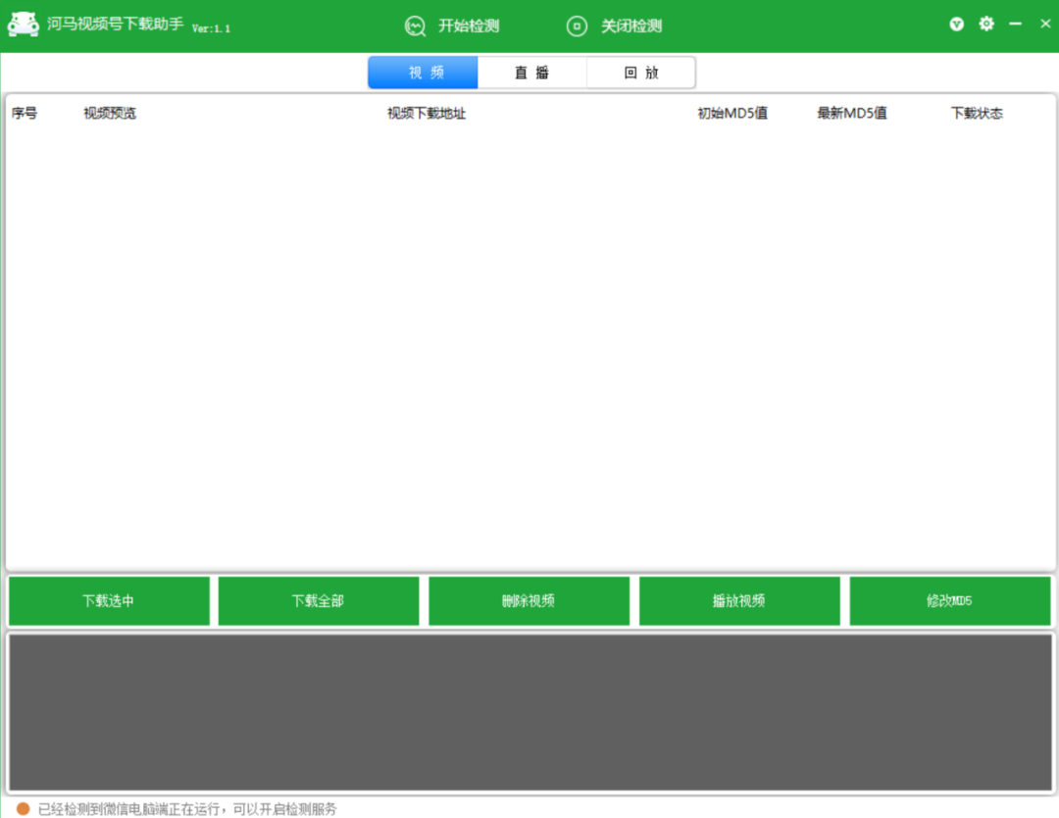Click the 播放视频 button
Screen dimensions: 1059x818
[x=739, y=600]
